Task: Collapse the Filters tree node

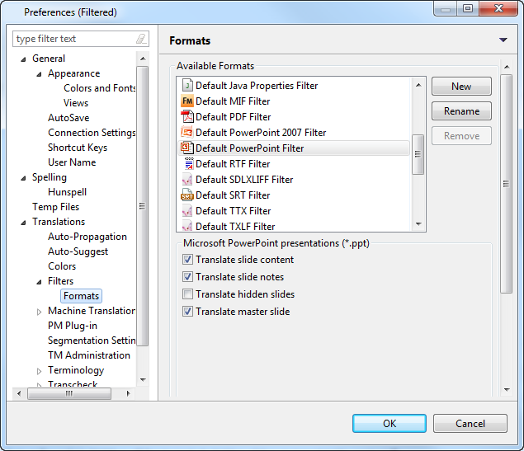Action: (39, 282)
